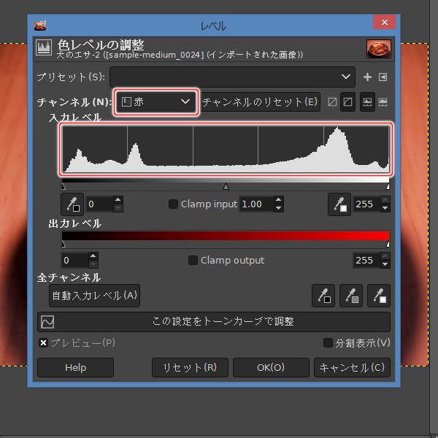Increase the gamma value 1.00
The width and height of the screenshot is (438, 438).
tap(279, 200)
